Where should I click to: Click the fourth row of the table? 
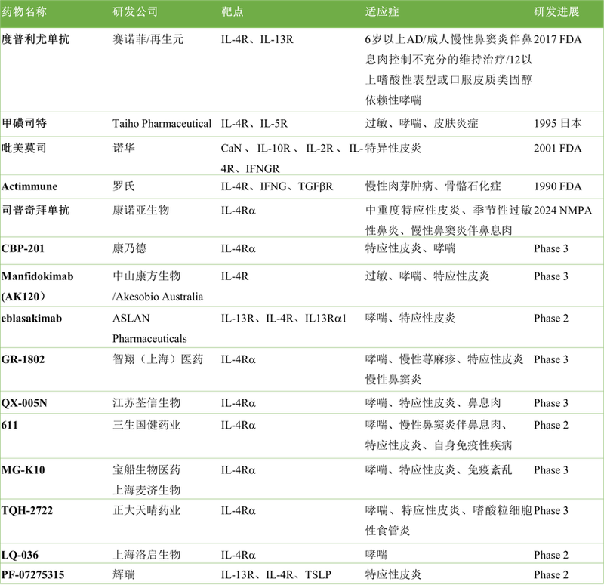[x=302, y=186]
